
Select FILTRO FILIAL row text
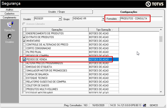[34, 52]
